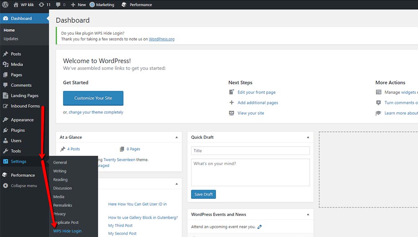Open Discussion settings submenu item
This screenshot has width=418, height=237.
62,188
